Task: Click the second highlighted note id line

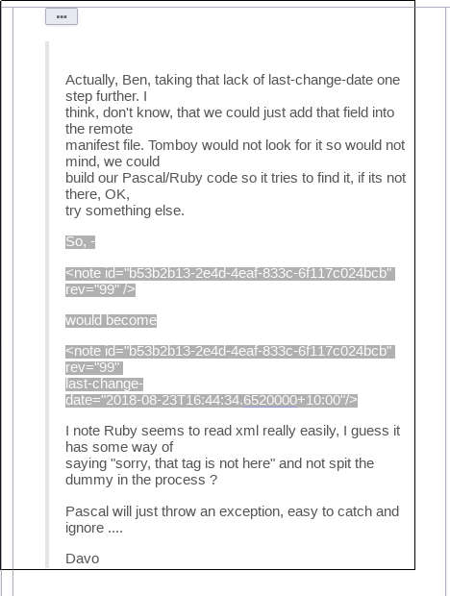Action: pos(230,351)
